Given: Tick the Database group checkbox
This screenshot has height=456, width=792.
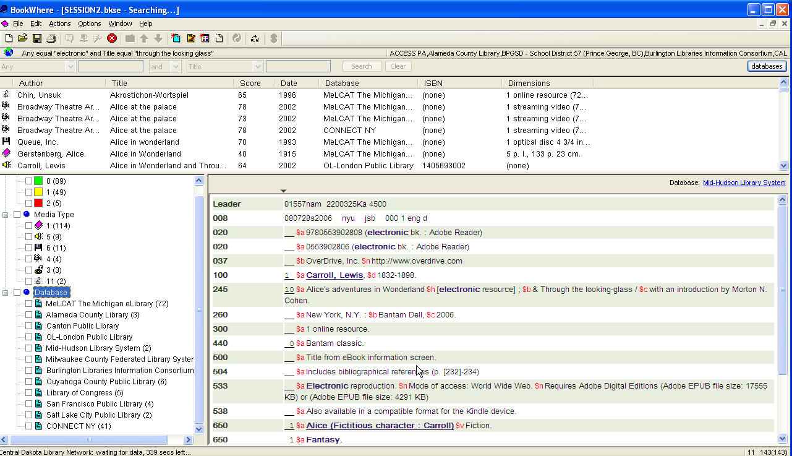Looking at the screenshot, I should (x=17, y=292).
